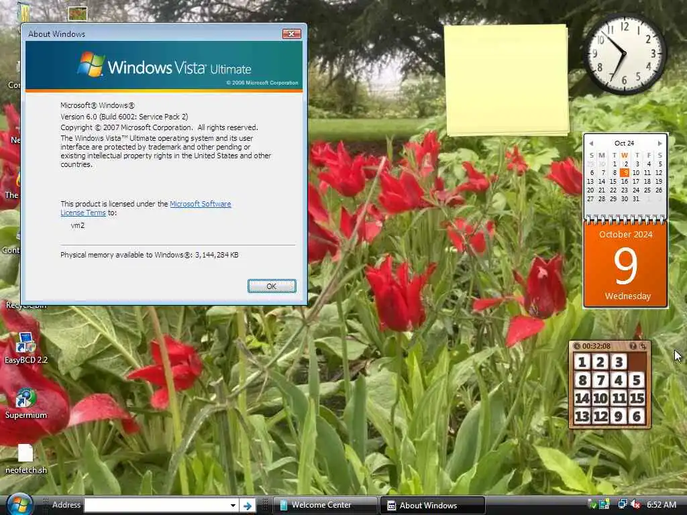Move puzzle tile 5

click(637, 380)
